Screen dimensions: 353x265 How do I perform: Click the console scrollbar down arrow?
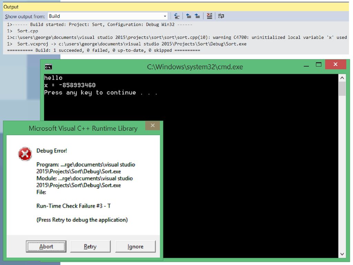point(342,254)
